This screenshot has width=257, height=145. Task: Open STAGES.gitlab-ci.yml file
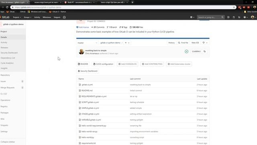[90, 114]
